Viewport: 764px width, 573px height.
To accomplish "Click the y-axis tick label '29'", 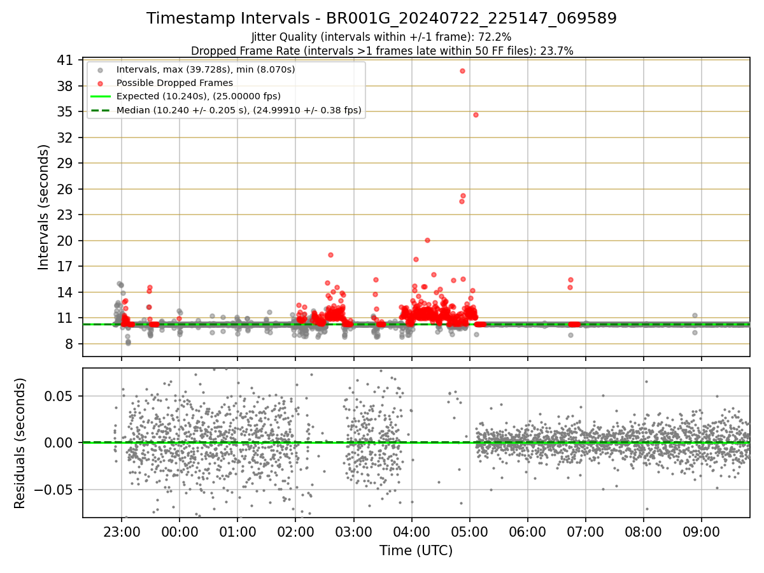I will [65, 163].
